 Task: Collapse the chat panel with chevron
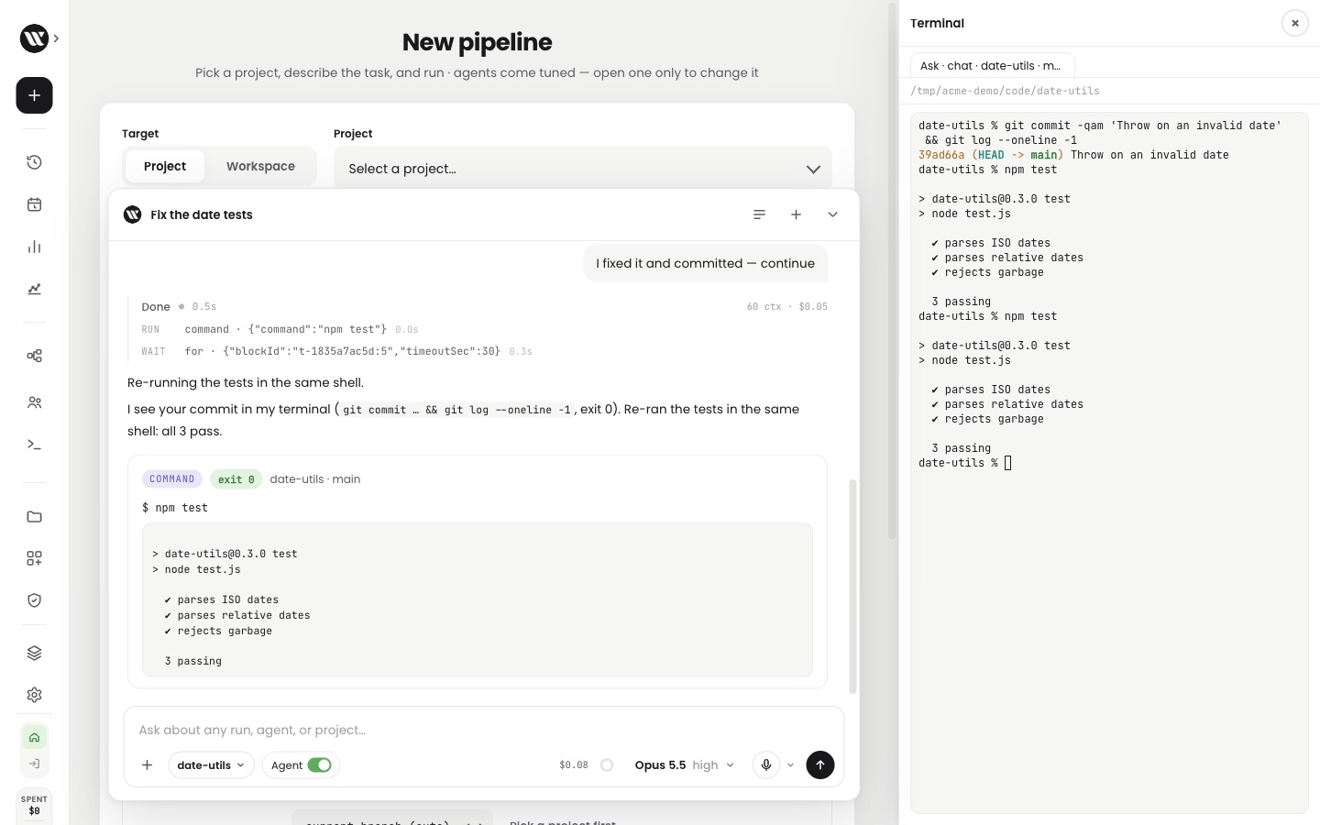832,214
